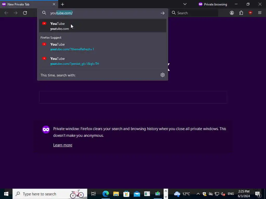Click the Go arrow in address bar
Image resolution: width=266 pixels, height=199 pixels.
[x=163, y=13]
